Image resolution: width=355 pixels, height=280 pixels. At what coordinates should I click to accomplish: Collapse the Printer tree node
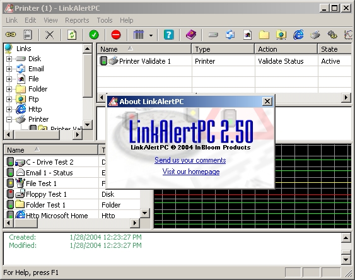[x=9, y=119]
